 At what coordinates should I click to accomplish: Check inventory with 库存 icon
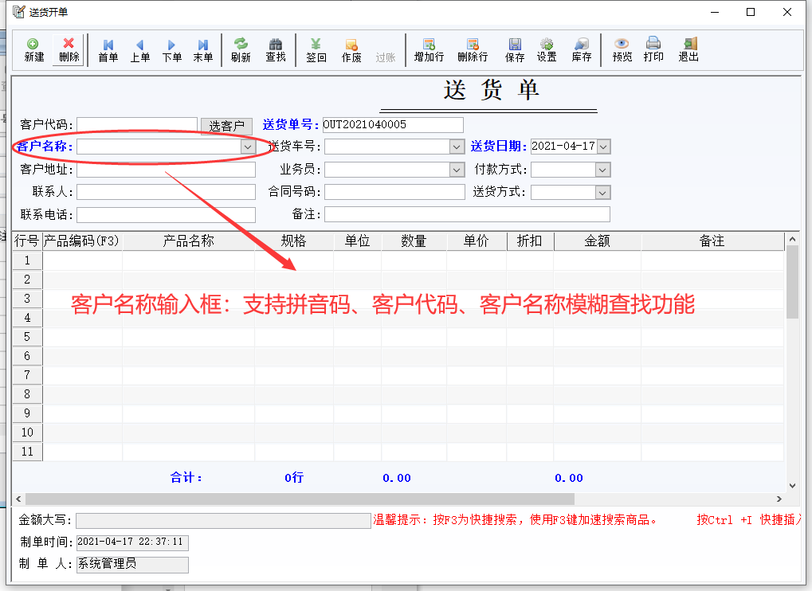[x=582, y=50]
